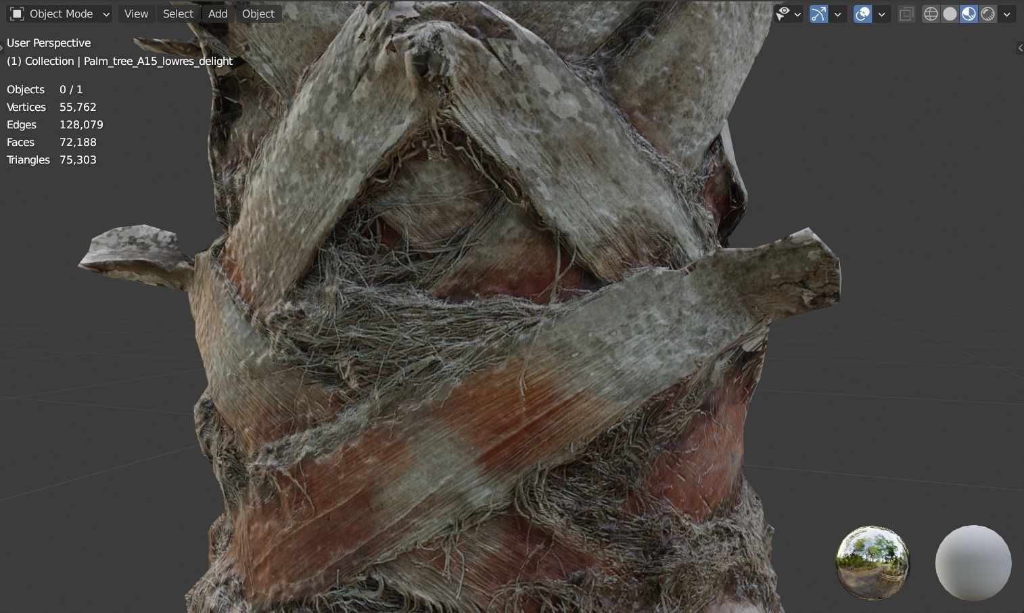Open the Add menu
Viewport: 1024px width, 613px height.
(x=218, y=14)
